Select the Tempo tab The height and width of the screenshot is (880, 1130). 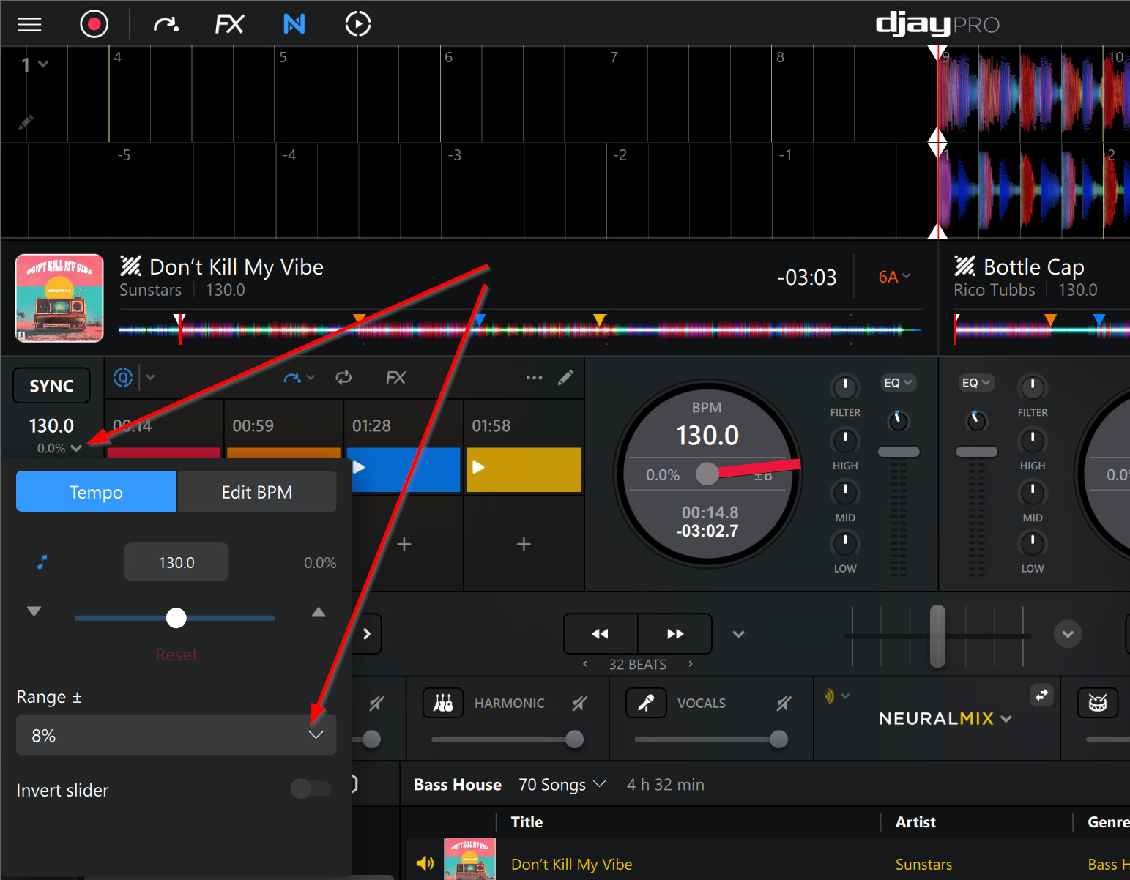point(96,492)
